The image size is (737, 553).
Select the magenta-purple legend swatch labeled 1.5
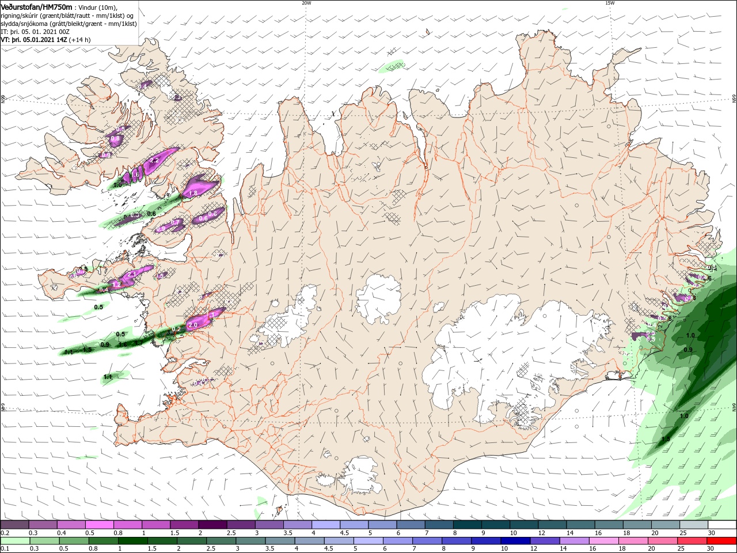click(x=184, y=525)
